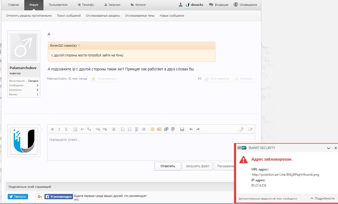Open the text color picker

(75, 129)
